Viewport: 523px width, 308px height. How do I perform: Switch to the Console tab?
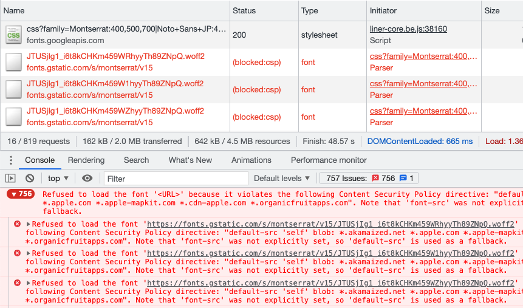pyautogui.click(x=39, y=160)
